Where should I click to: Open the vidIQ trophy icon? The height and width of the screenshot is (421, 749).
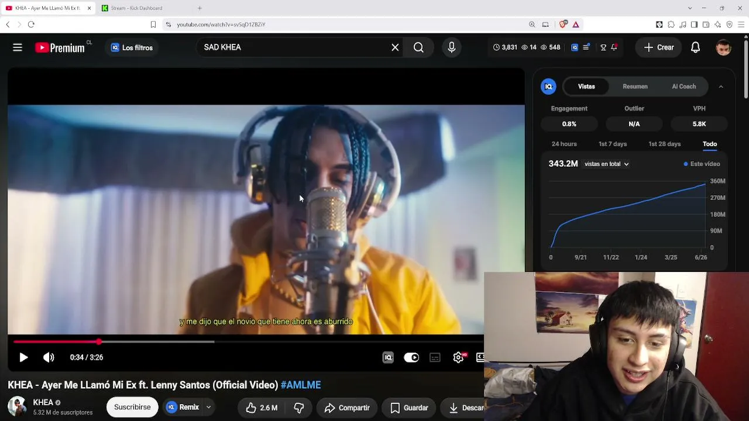[603, 47]
